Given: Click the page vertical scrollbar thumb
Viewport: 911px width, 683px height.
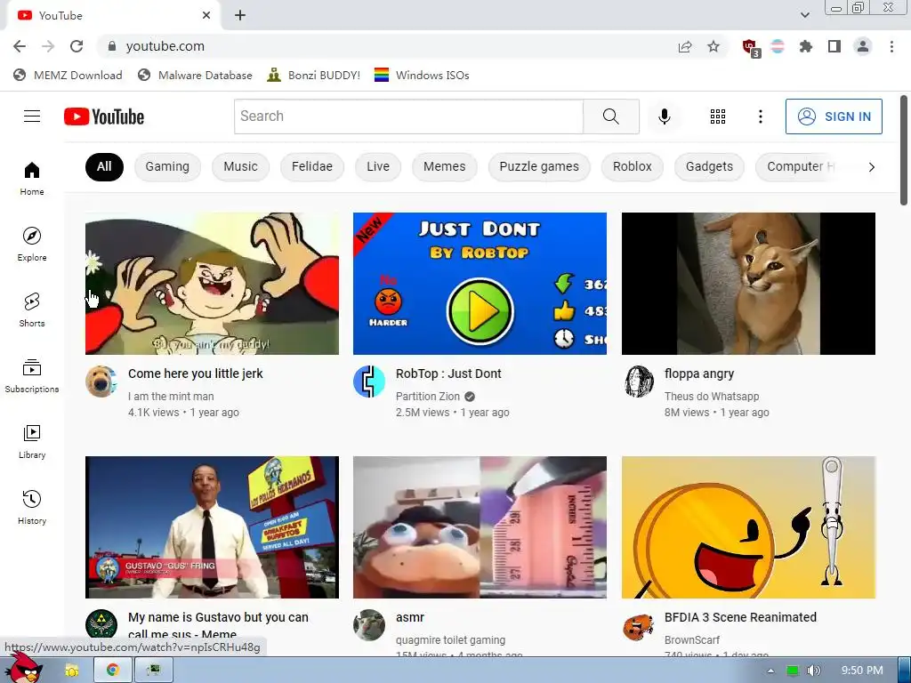Looking at the screenshot, I should [904, 149].
